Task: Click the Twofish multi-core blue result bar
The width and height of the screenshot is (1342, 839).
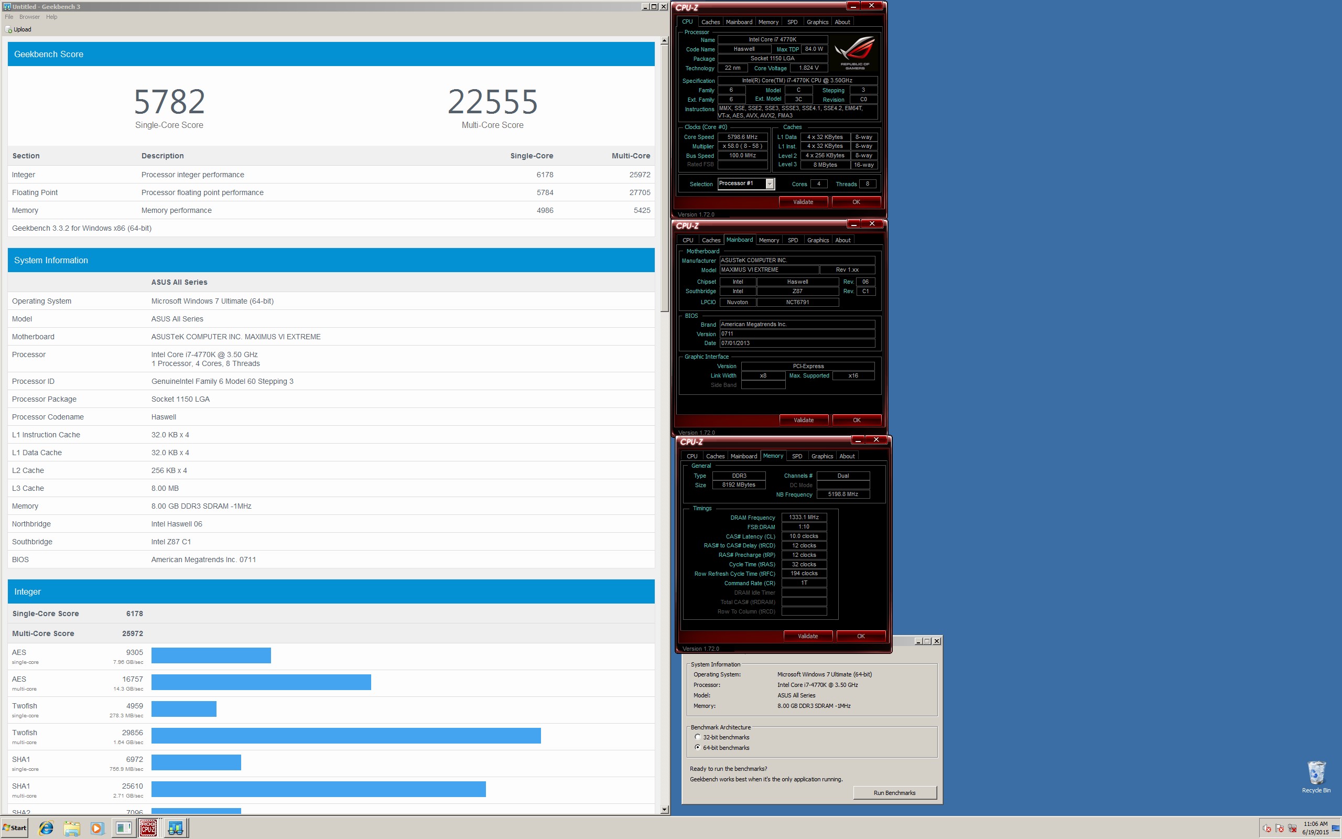Action: tap(346, 735)
